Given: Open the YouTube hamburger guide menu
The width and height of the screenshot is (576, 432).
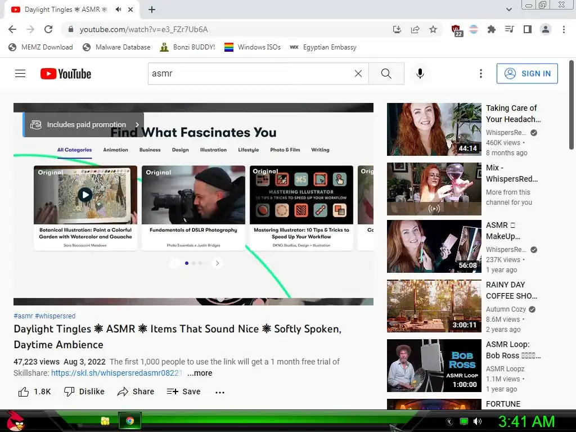Looking at the screenshot, I should 20,74.
